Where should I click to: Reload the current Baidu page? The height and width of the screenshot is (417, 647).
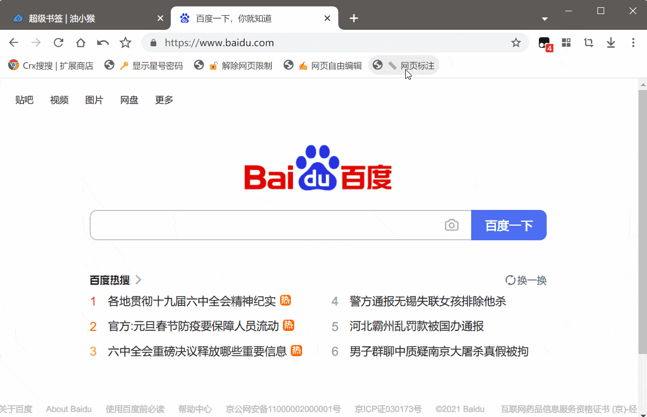(x=59, y=42)
